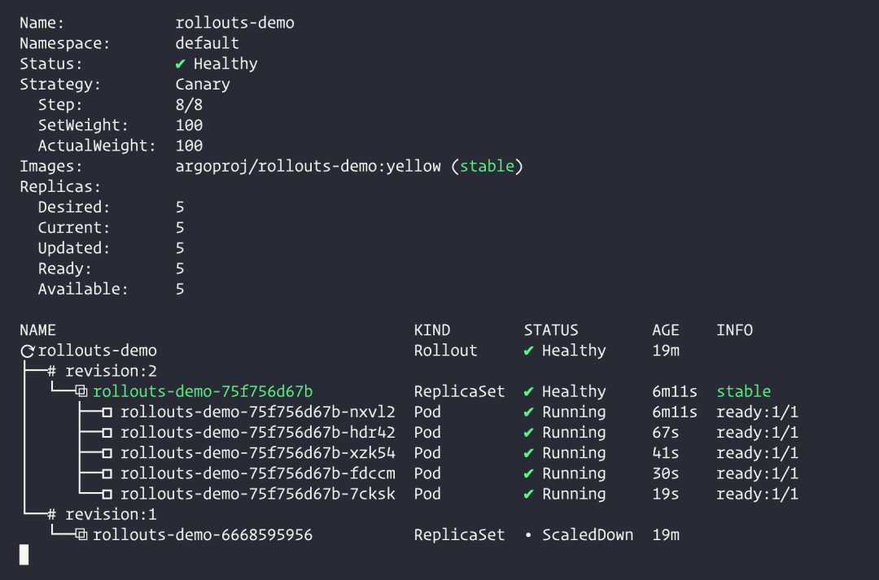Click the terminal cursor block at the prompt

(24, 555)
